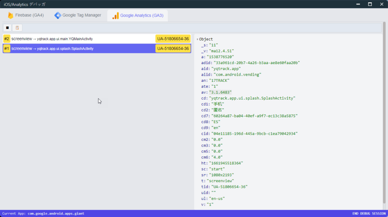Click the highlighted av value "3.1.6483"
Image resolution: width=388 pixels, height=217 pixels.
220,92
